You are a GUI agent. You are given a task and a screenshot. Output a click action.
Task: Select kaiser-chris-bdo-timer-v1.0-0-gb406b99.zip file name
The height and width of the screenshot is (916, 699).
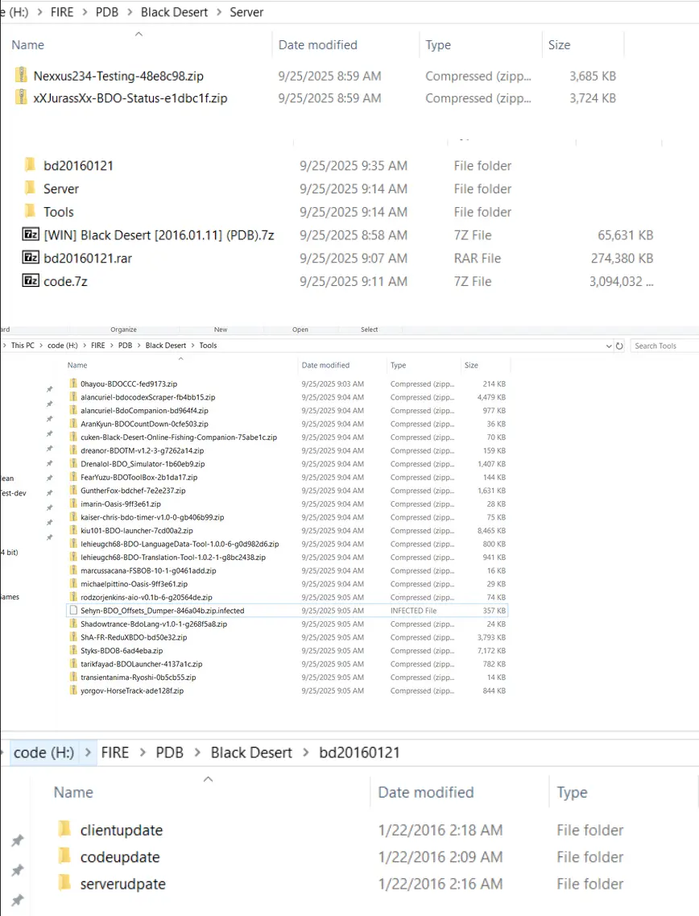pyautogui.click(x=152, y=517)
